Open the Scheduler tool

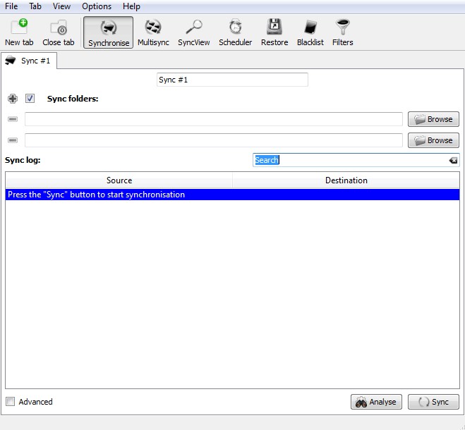coord(235,32)
